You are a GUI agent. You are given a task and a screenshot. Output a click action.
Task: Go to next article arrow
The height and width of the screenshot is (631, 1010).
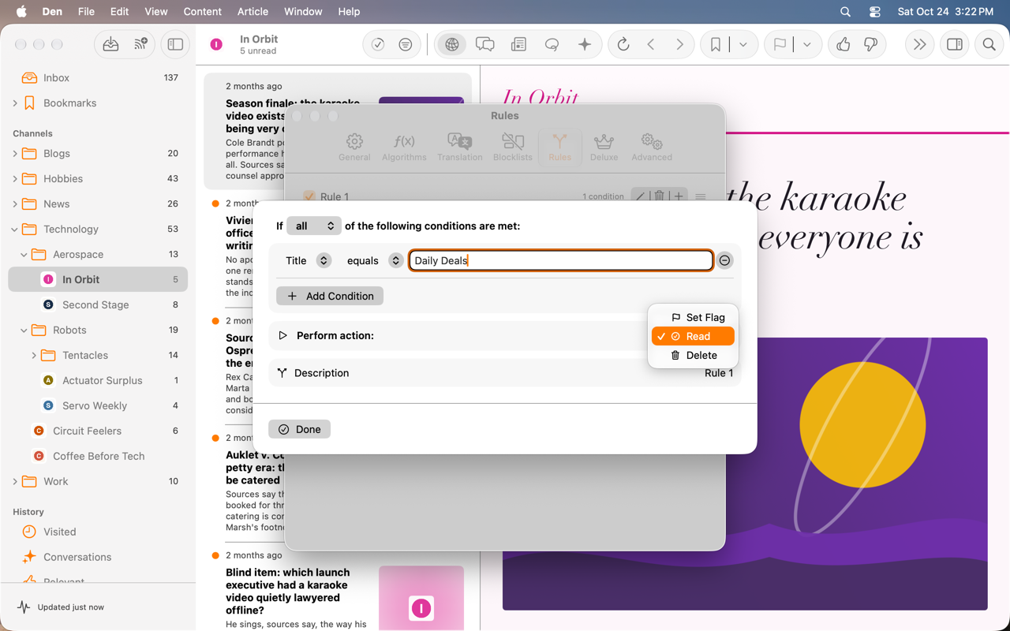click(x=679, y=45)
